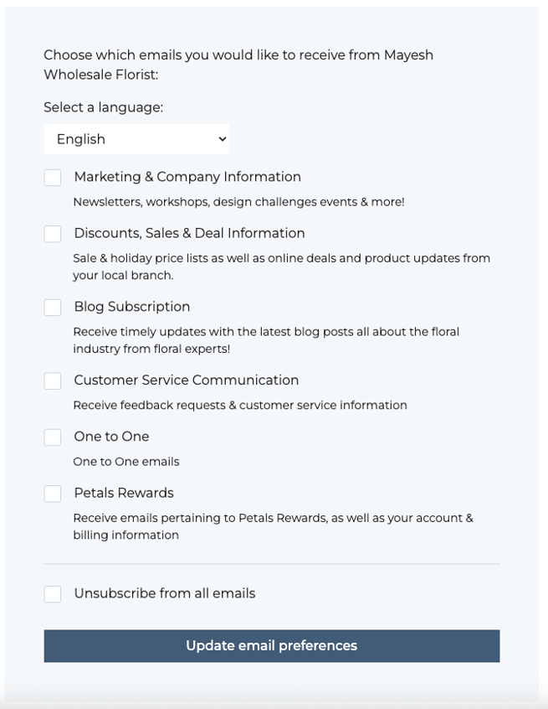548x709 pixels.
Task: Enable Unsubscribe from all emails
Action: tap(53, 593)
